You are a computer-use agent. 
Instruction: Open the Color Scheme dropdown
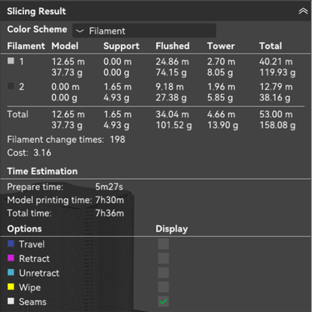144,31
